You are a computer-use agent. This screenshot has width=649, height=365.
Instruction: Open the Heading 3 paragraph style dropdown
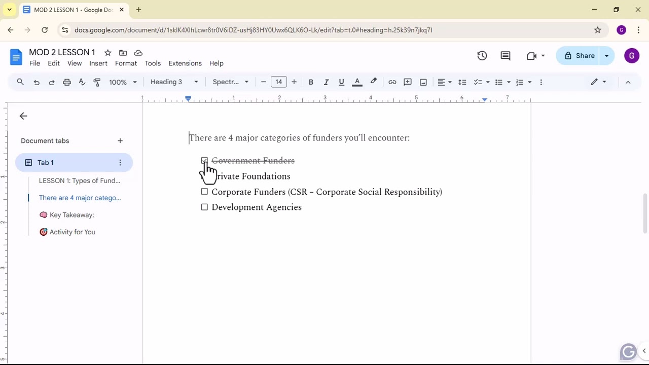[174, 82]
